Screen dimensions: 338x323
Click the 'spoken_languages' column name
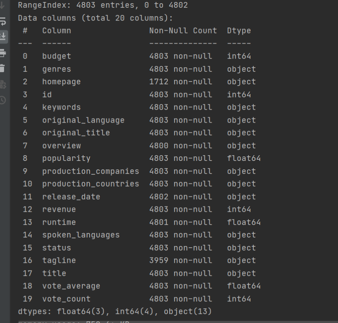(81, 235)
